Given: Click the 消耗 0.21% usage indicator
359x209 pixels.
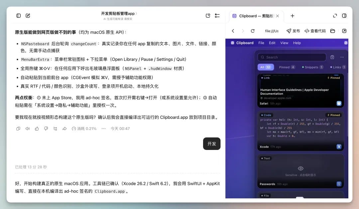Looking at the screenshot, I should (x=84, y=129).
